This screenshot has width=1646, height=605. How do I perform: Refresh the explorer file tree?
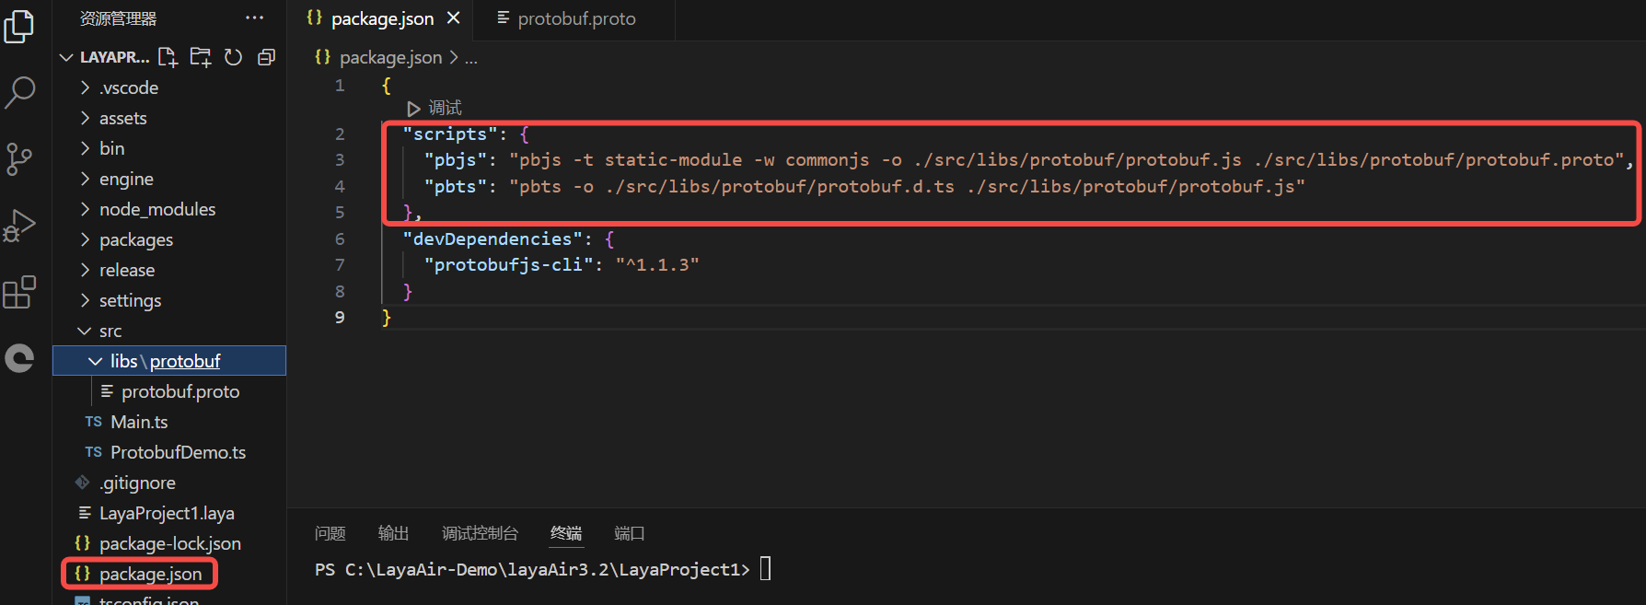[233, 57]
